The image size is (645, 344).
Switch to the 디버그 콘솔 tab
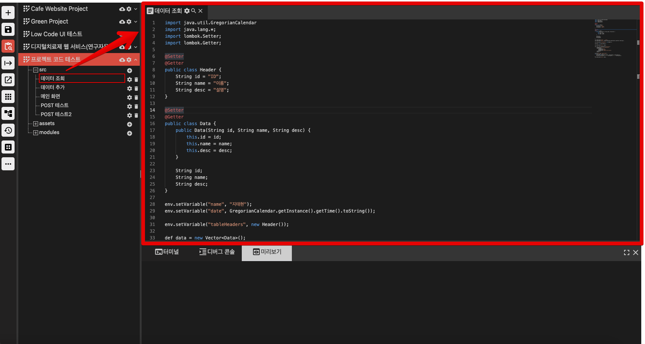(x=217, y=252)
